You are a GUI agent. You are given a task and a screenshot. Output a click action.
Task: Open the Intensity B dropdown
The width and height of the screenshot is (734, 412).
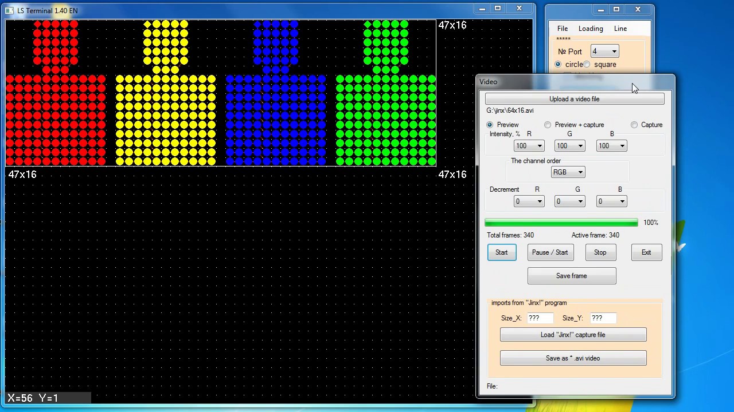coord(611,146)
